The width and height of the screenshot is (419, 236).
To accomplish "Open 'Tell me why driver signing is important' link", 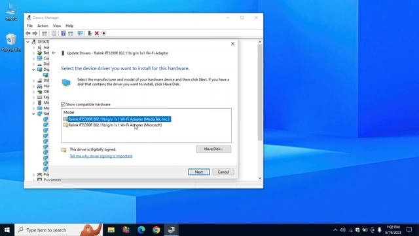I will [x=101, y=156].
